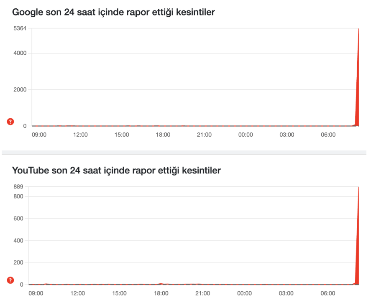The image size is (371, 308).
Task: Click the Google outage reports heading
Action: pyautogui.click(x=113, y=12)
